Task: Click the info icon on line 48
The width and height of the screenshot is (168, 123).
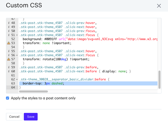Action: [9, 23]
